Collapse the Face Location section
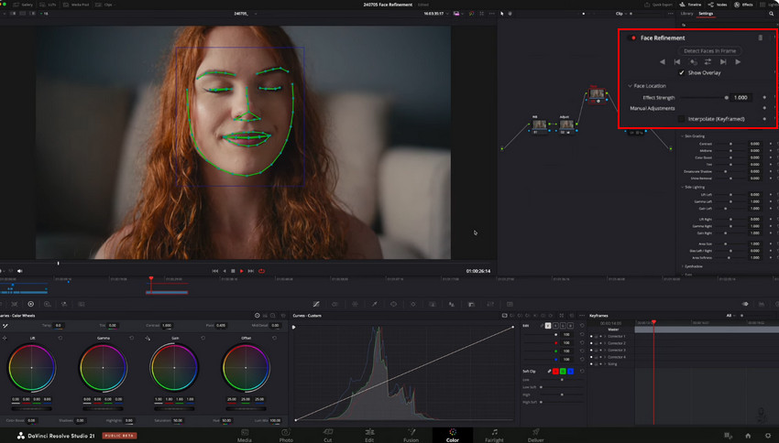Image resolution: width=779 pixels, height=443 pixels. 630,86
